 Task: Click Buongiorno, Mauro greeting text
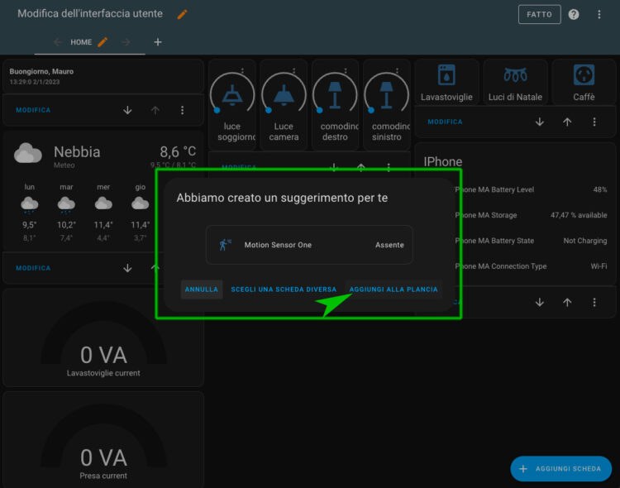tap(41, 72)
